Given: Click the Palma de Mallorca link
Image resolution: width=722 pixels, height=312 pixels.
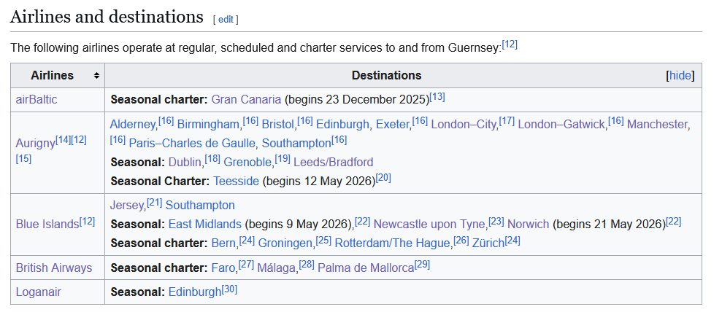Looking at the screenshot, I should (366, 268).
